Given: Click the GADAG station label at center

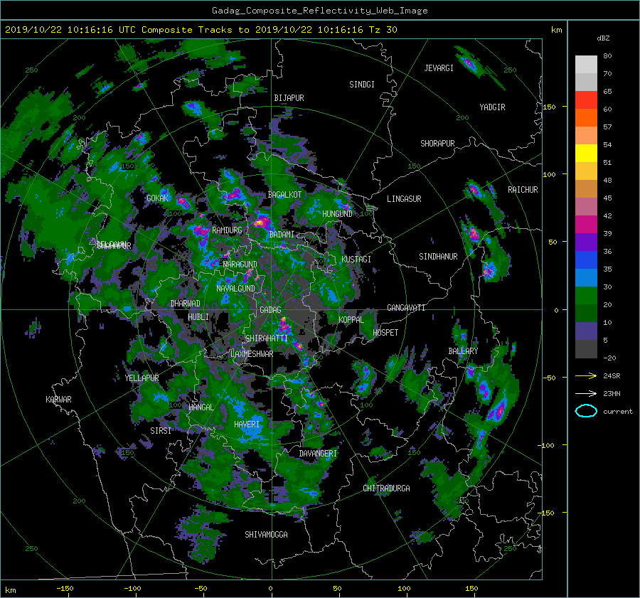Looking at the screenshot, I should (270, 310).
